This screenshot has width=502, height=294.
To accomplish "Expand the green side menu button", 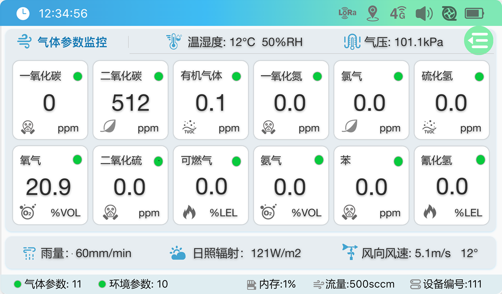I will 478,40.
